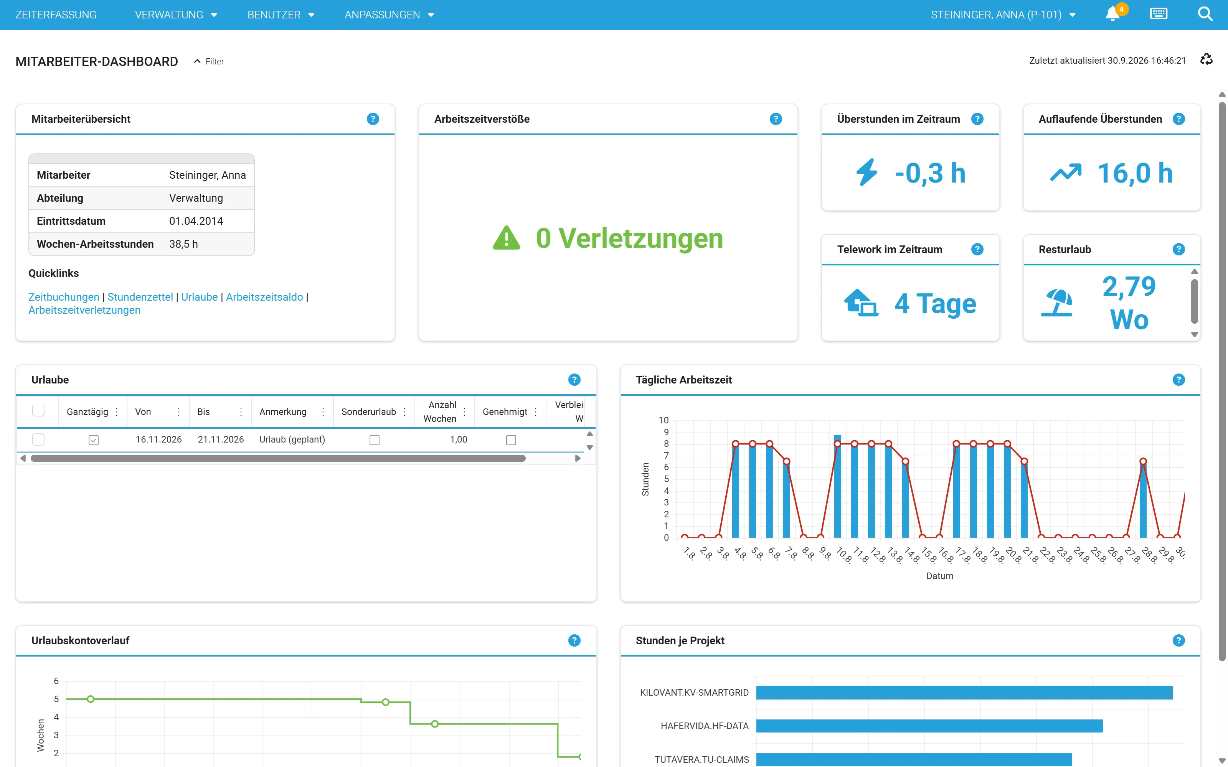Screen dimensions: 1228x767
Task: Open the Stundenzettel quicklink
Action: (x=140, y=297)
